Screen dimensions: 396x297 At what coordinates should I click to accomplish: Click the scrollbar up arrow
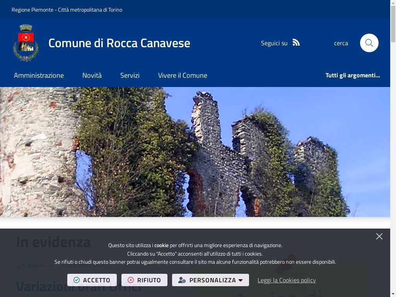393,2
